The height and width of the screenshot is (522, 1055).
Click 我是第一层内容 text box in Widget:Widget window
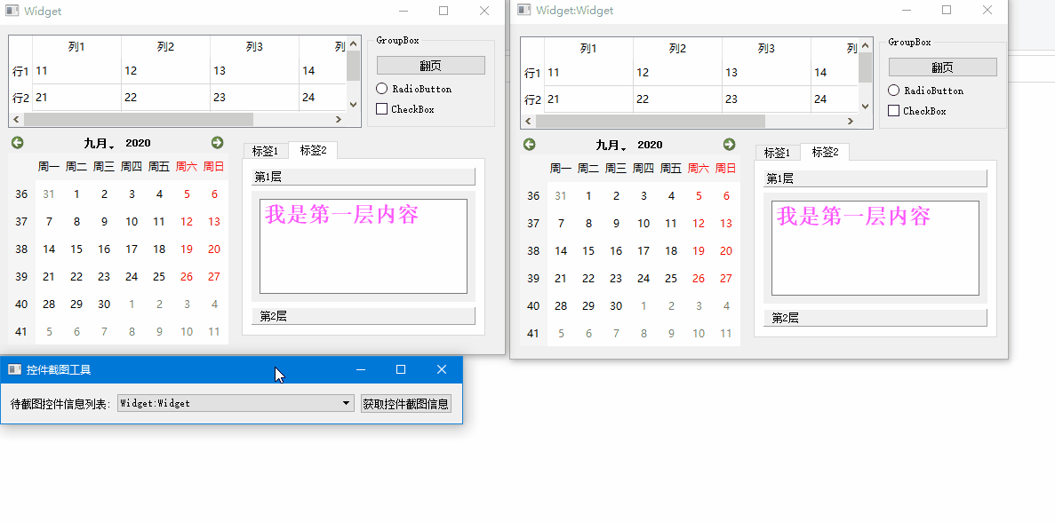point(875,248)
